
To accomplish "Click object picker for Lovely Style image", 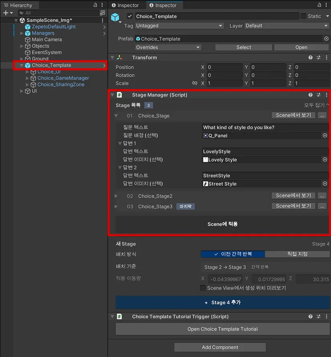I will pyautogui.click(x=325, y=159).
